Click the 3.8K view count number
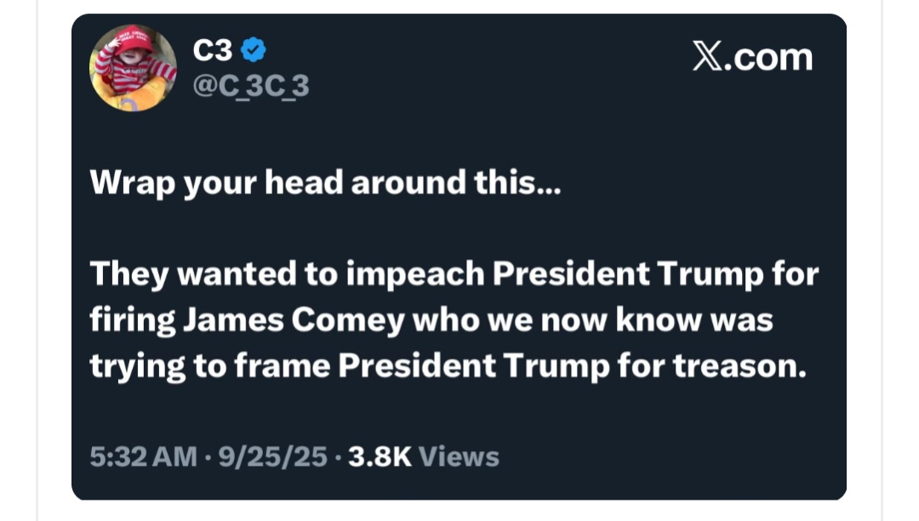 (x=380, y=457)
